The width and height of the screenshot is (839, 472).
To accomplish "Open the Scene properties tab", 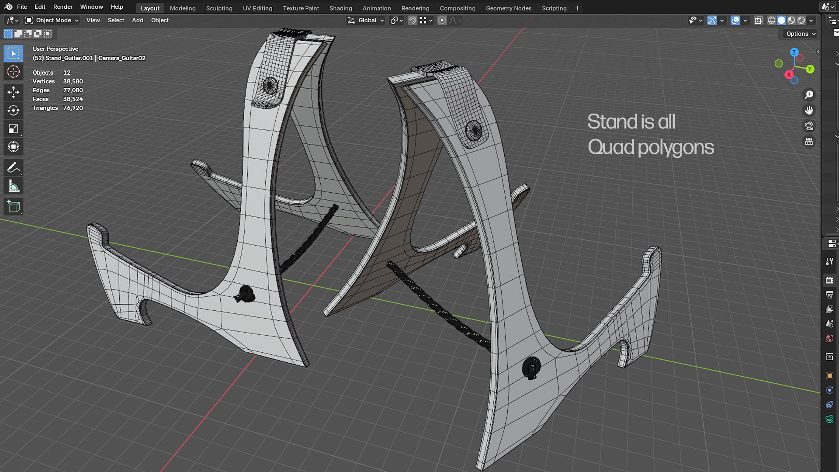I will (x=829, y=324).
